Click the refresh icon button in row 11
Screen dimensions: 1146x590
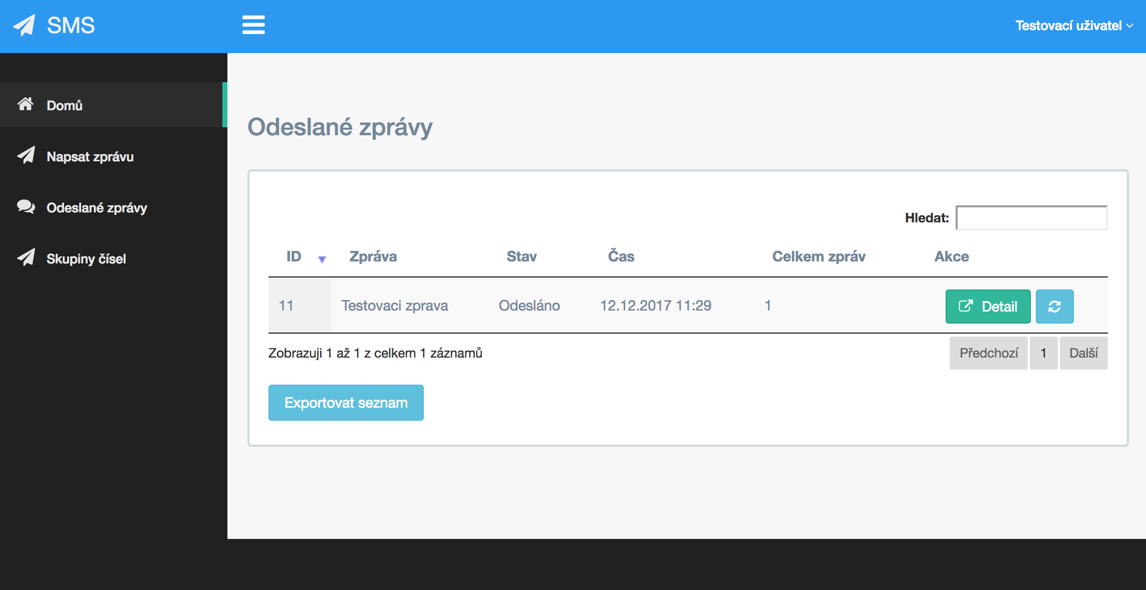[1054, 307]
